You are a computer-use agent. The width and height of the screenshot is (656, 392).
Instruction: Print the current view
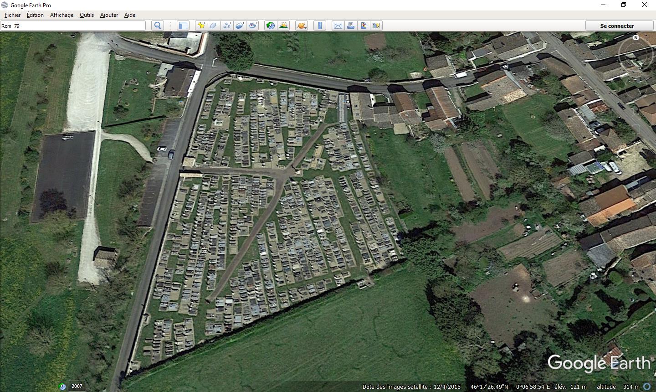coord(351,26)
